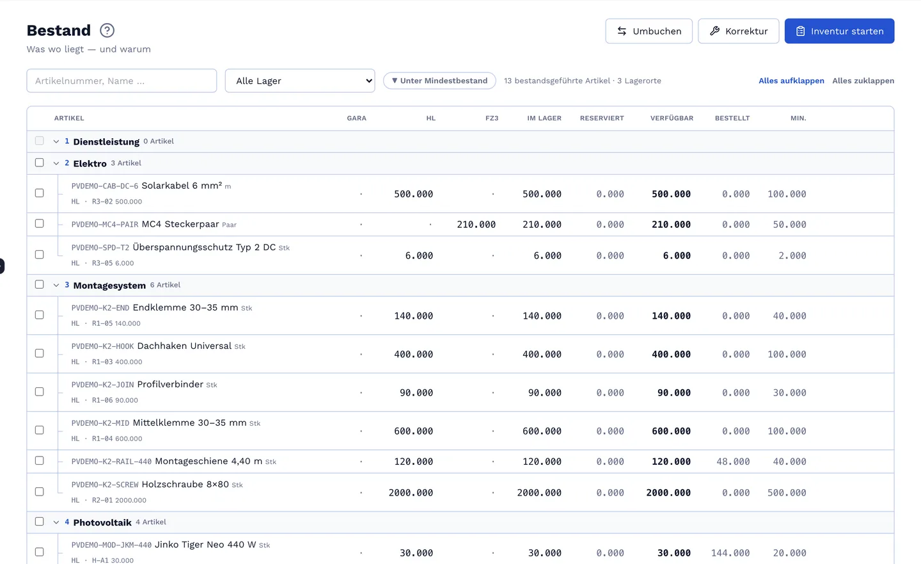Check the Solarkabel 6 mm² row checkbox
The image size is (921, 564).
40,193
